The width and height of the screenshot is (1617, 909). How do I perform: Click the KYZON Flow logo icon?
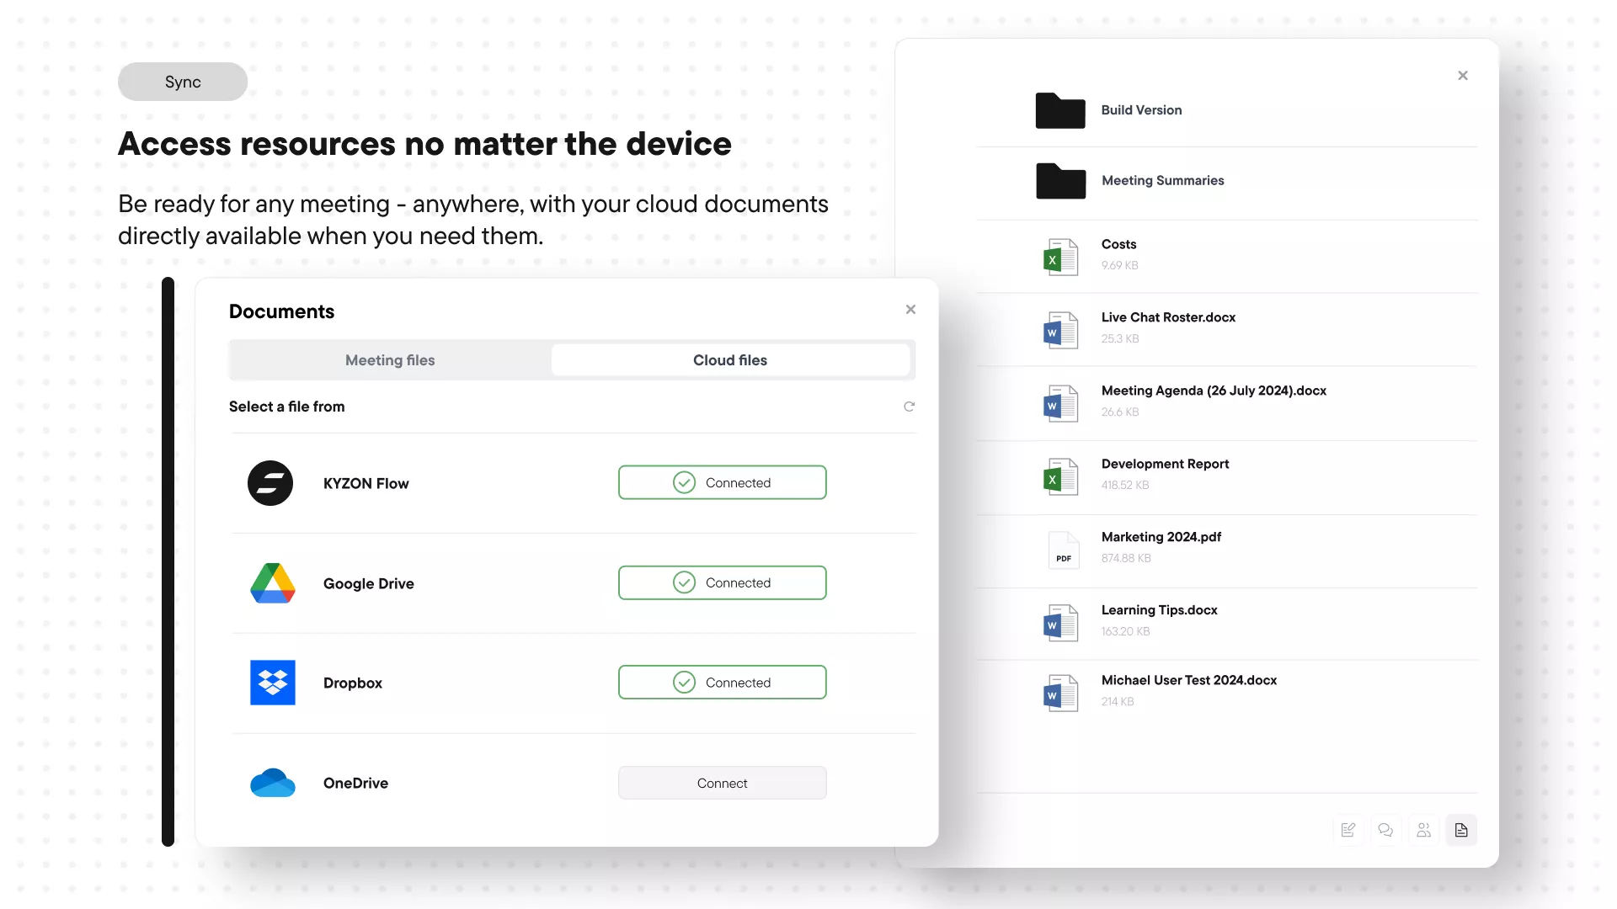point(270,483)
